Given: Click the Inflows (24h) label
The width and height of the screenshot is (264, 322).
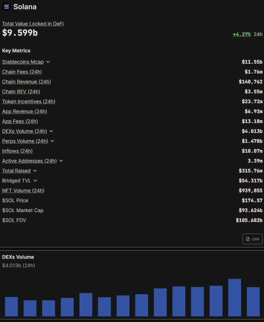Looking at the screenshot, I should coord(17,151).
